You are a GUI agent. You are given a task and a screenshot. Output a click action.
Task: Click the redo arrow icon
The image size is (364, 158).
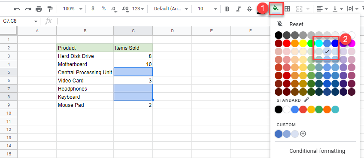(28, 9)
